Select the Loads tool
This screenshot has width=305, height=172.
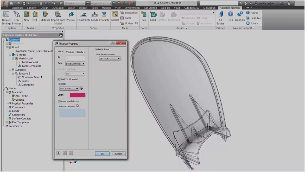click(x=94, y=16)
